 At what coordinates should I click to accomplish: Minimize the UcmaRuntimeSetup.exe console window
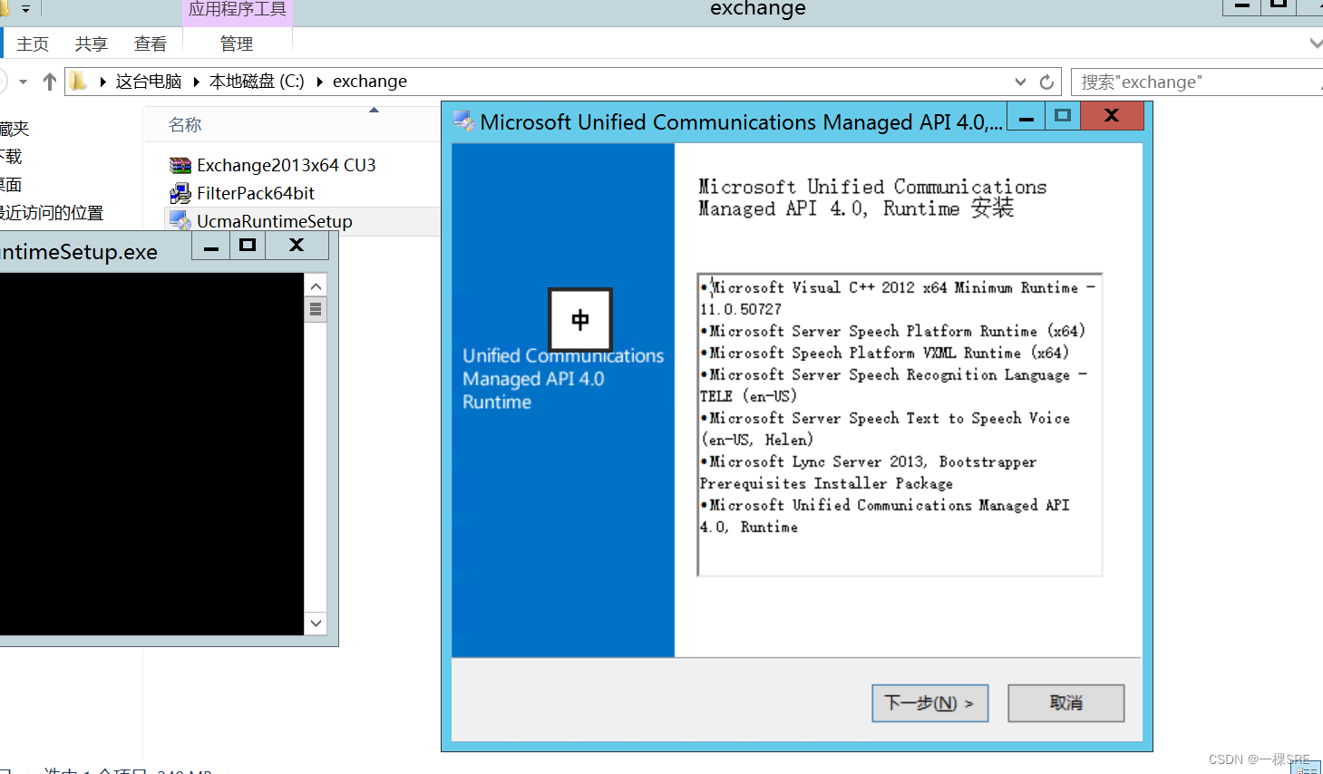(x=211, y=247)
